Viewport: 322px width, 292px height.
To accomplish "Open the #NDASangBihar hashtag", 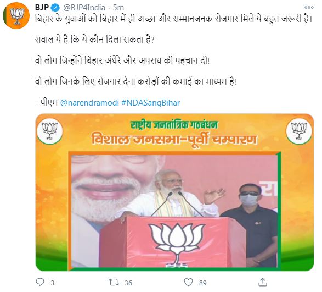I will point(150,102).
